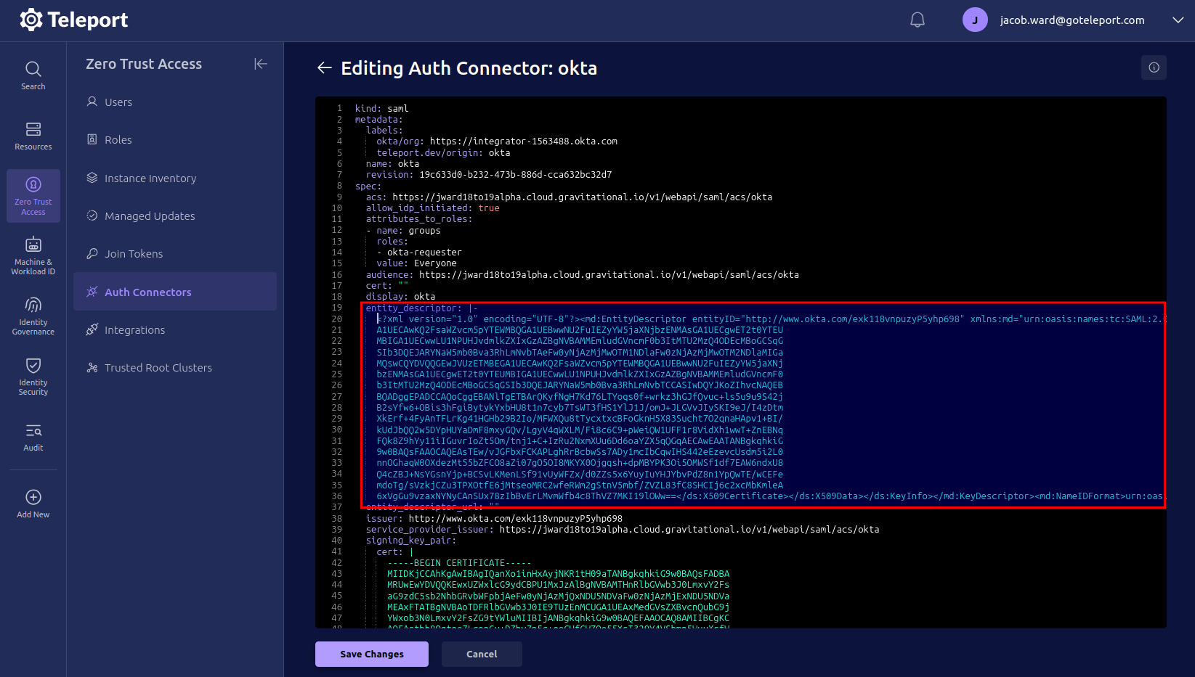
Task: Cancel editing the okta connector
Action: 482,654
